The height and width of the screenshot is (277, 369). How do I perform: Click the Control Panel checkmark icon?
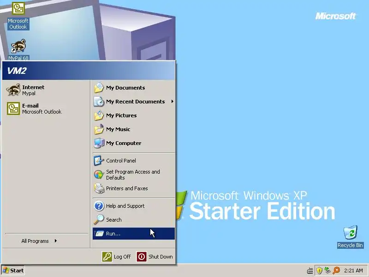99,161
